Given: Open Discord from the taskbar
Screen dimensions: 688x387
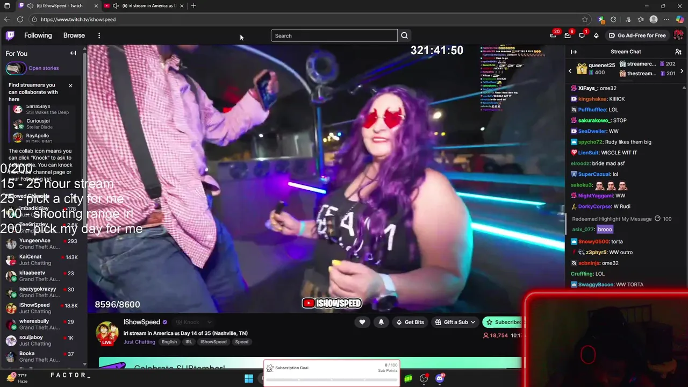Looking at the screenshot, I should click(x=440, y=378).
